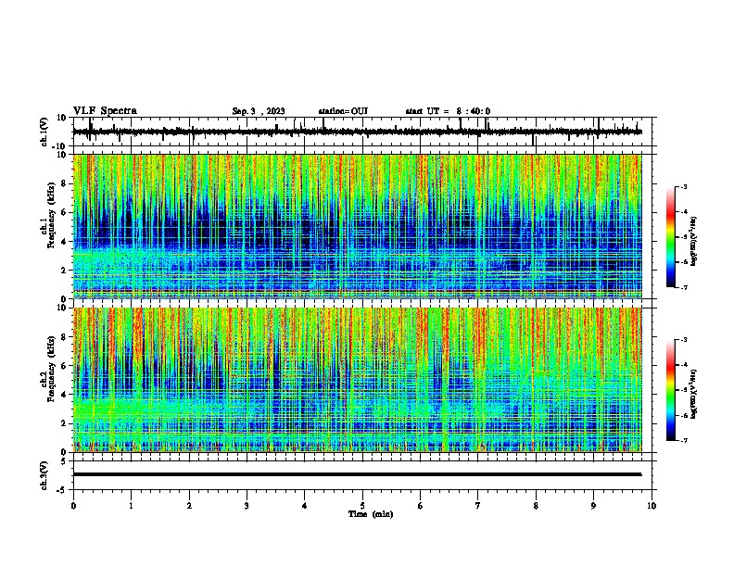Click the "-7" label on ch.2 colorbar

683,440
